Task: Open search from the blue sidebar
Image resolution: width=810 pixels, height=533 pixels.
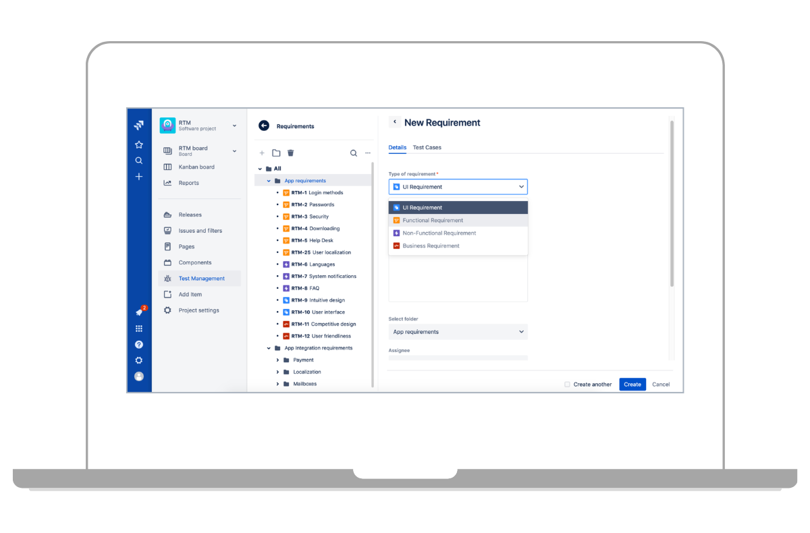Action: tap(139, 161)
